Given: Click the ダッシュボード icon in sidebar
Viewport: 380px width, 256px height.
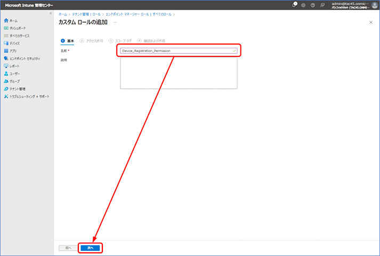Looking at the screenshot, I should (x=6, y=28).
